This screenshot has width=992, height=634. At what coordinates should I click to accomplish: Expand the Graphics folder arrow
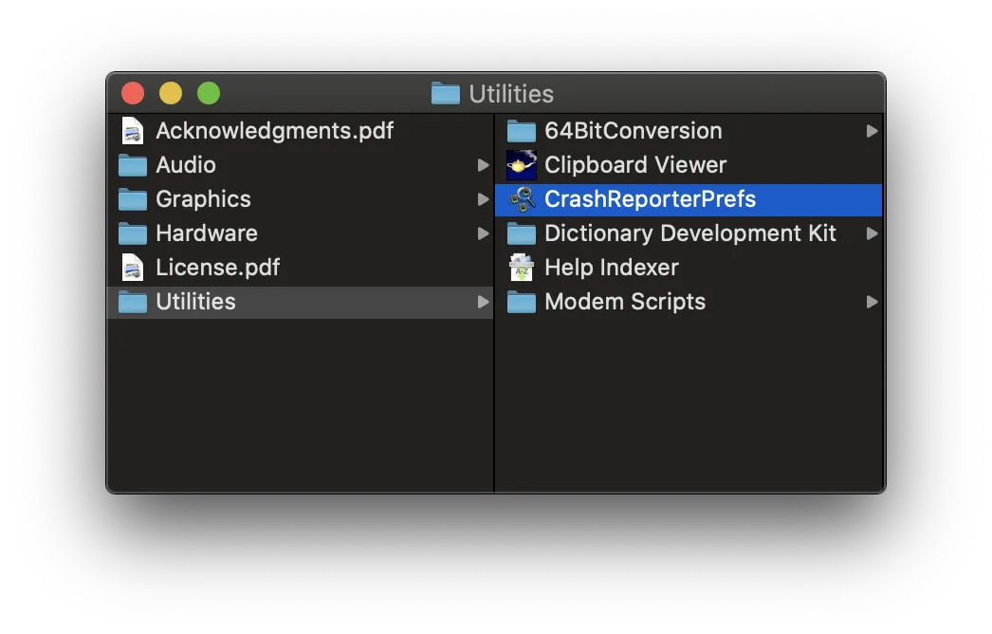(483, 199)
